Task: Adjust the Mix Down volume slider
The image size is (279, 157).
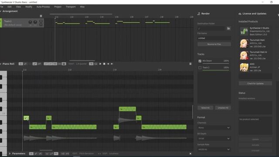Action: point(216,63)
